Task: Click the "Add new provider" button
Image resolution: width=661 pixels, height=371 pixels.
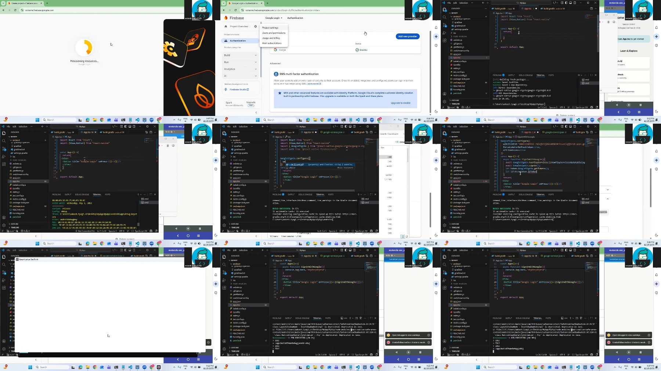Action: pyautogui.click(x=408, y=36)
